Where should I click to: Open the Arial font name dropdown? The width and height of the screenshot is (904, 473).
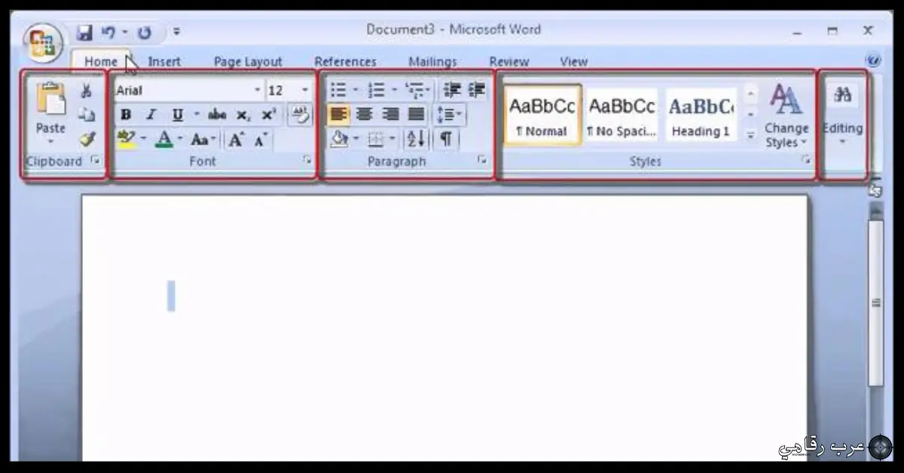click(258, 91)
